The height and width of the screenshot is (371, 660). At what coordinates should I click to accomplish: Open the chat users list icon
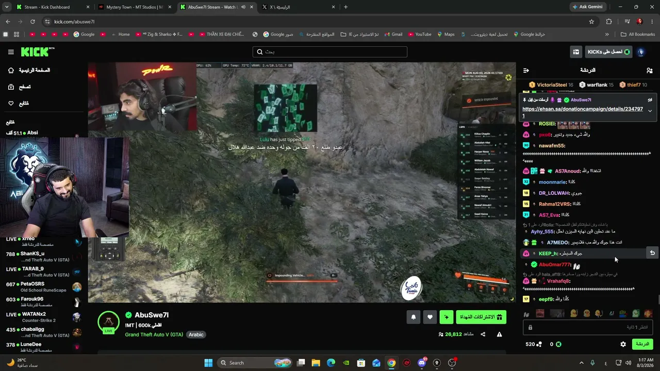(x=649, y=71)
